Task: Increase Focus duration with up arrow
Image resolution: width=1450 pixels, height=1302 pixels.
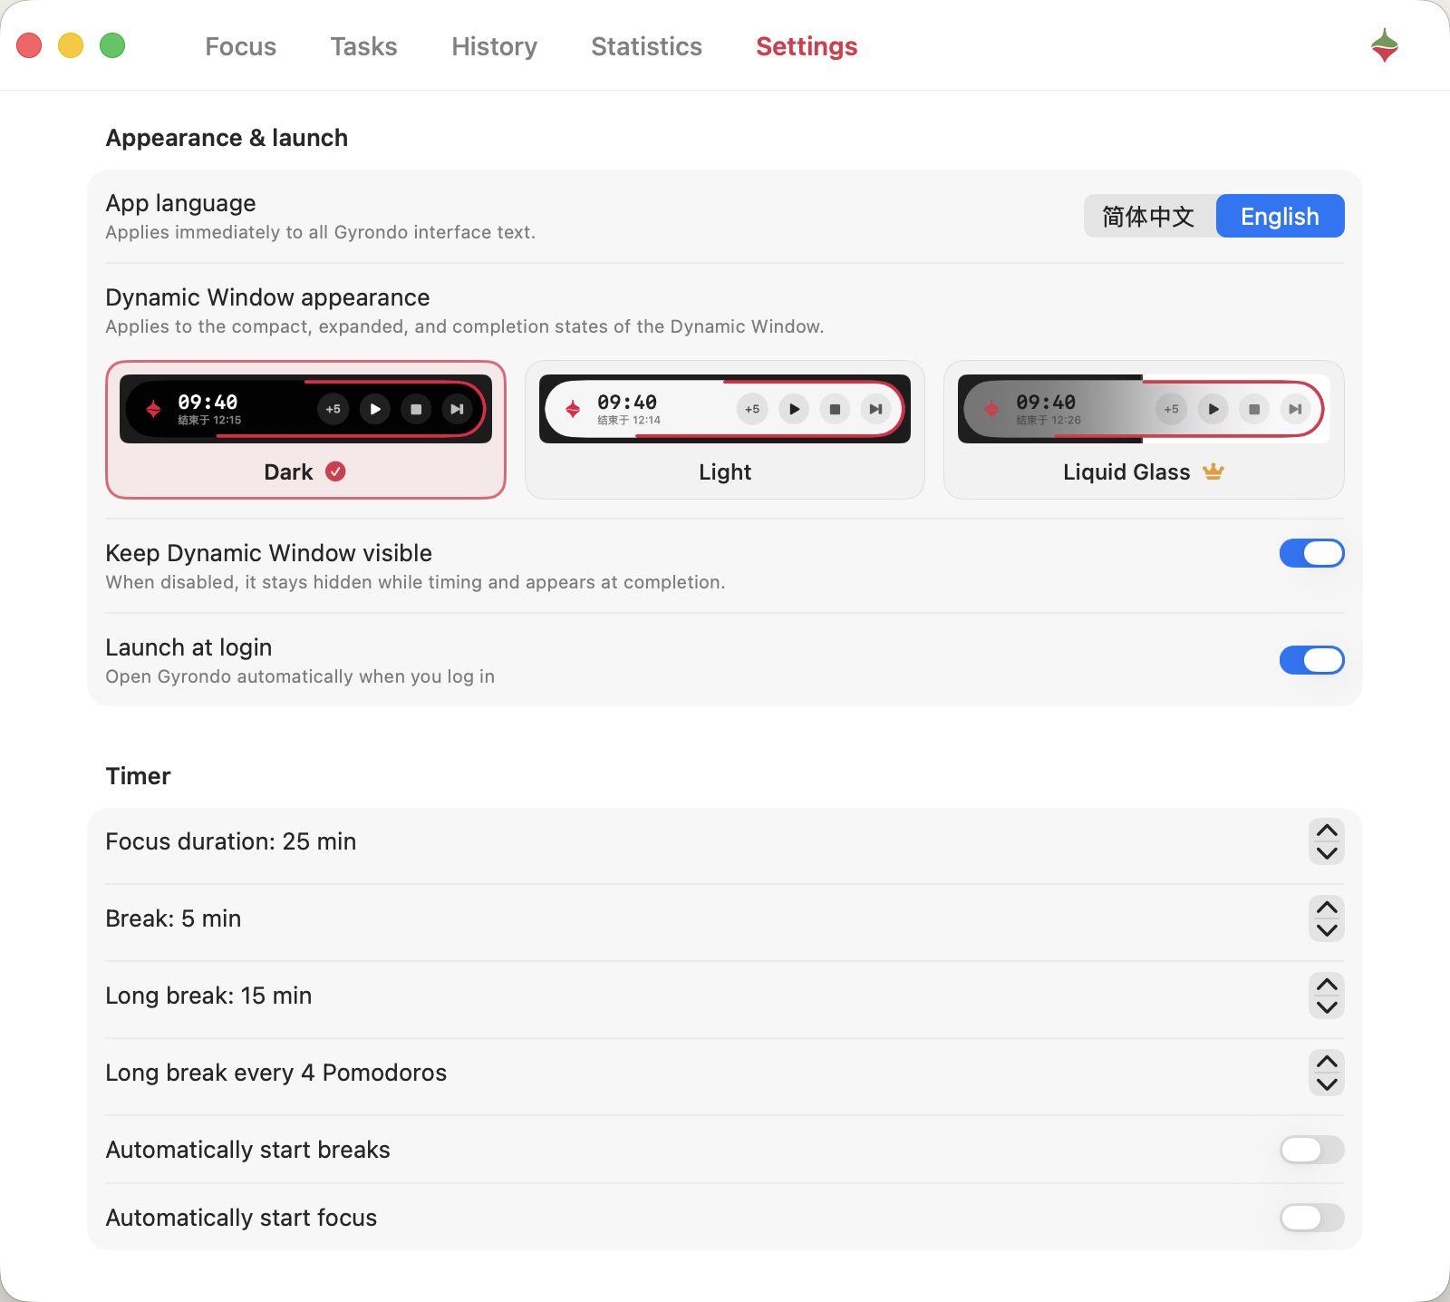Action: 1327,831
